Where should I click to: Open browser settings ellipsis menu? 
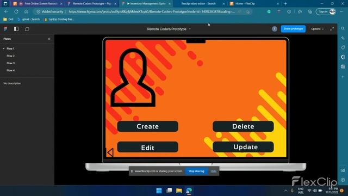click(x=342, y=11)
